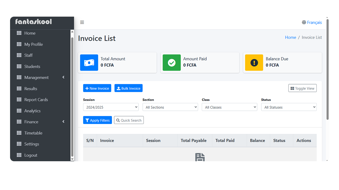The height and width of the screenshot is (190, 339).
Task: Click the hamburger menu icon
Action: pos(82,22)
